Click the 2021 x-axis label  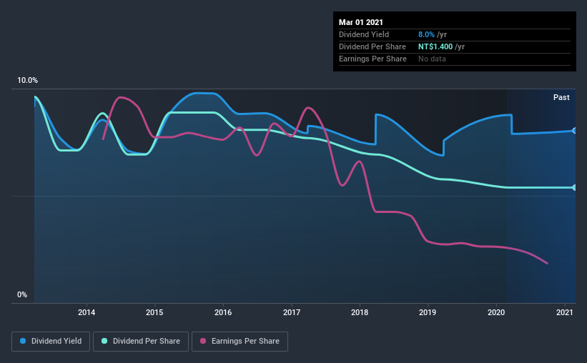[x=565, y=312]
